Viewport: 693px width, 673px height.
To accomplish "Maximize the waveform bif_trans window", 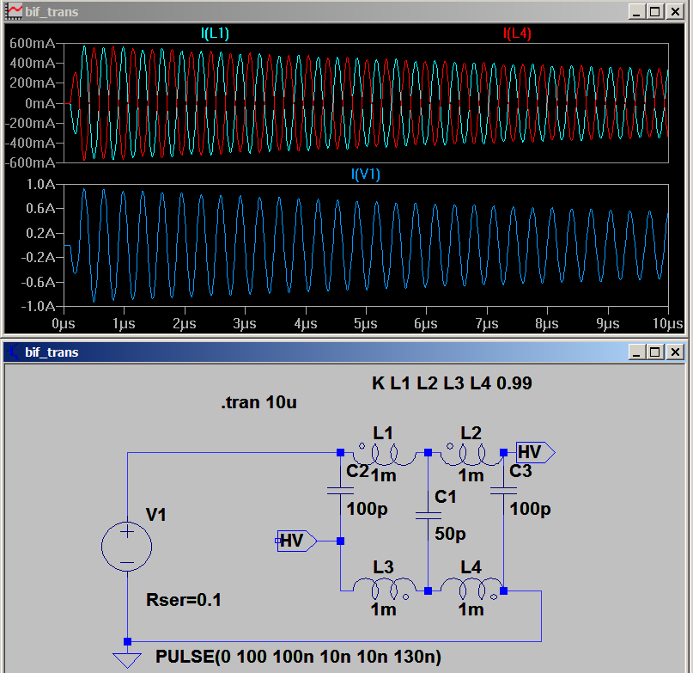I will (x=654, y=11).
